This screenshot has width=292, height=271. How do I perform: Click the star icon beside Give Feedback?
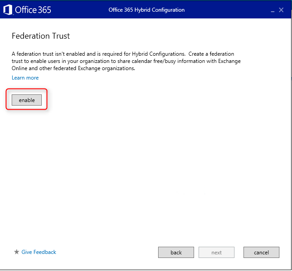(17, 252)
